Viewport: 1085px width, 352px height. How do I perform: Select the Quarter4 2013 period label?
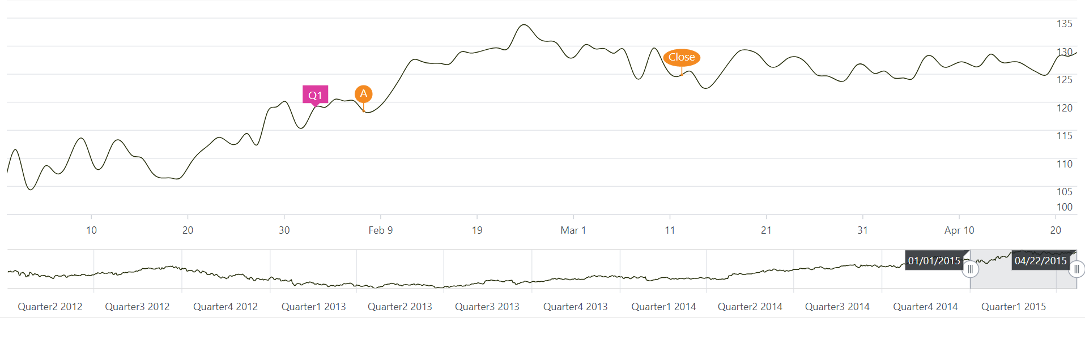(x=575, y=307)
